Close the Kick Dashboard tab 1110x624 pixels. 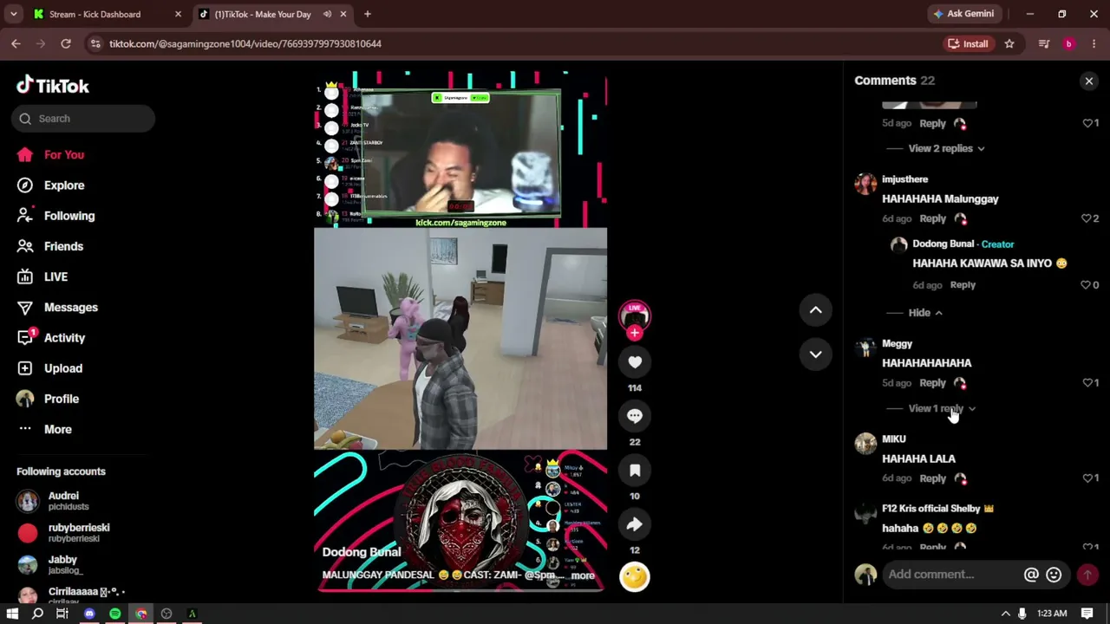coord(178,14)
